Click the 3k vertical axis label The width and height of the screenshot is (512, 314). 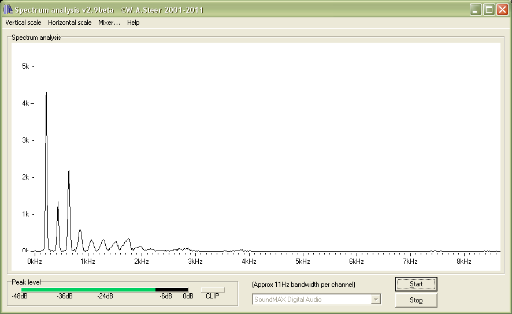point(25,140)
